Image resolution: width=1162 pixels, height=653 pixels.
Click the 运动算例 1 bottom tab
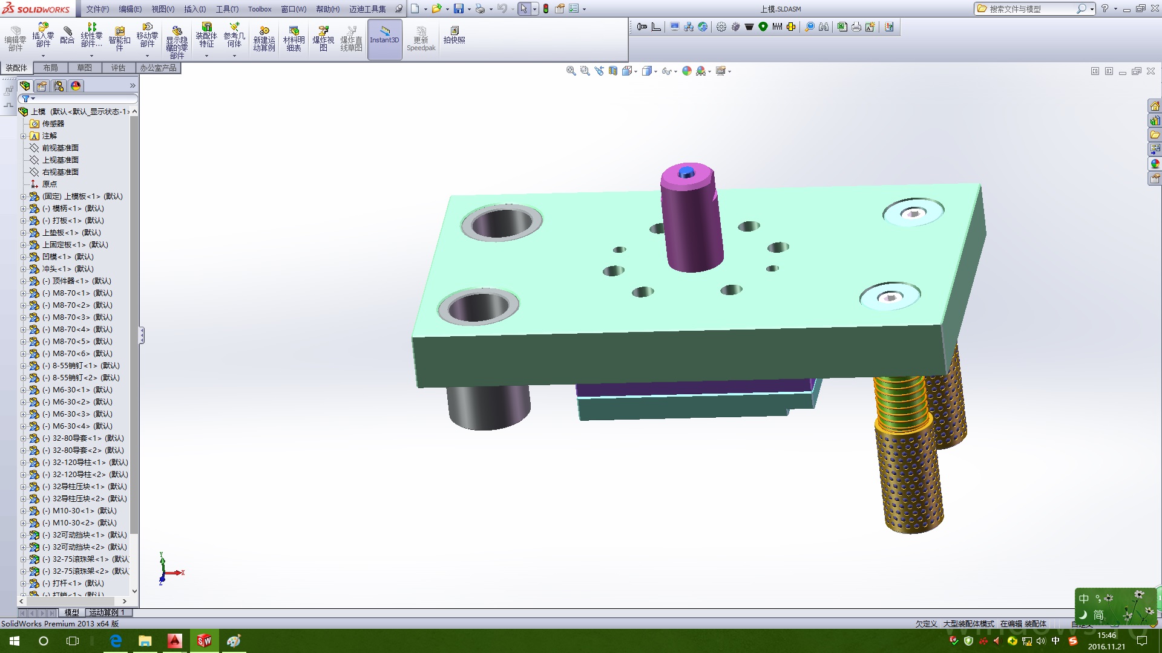point(107,612)
